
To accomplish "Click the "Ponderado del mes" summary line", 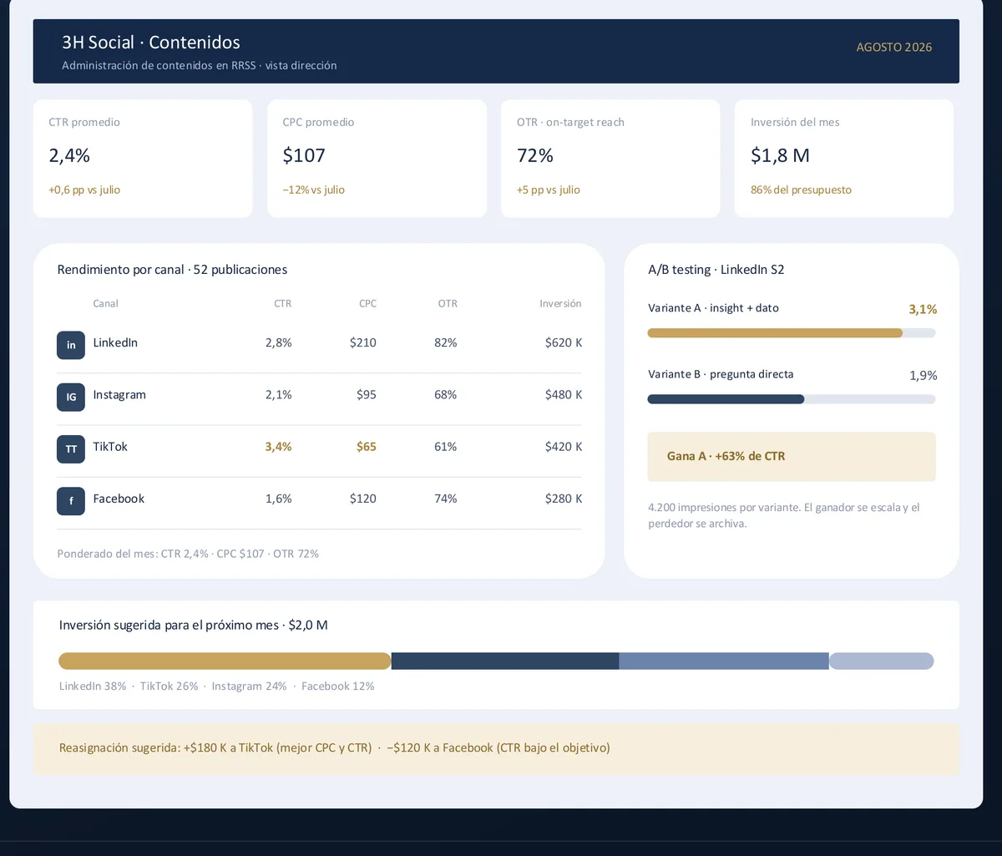I will pos(188,554).
